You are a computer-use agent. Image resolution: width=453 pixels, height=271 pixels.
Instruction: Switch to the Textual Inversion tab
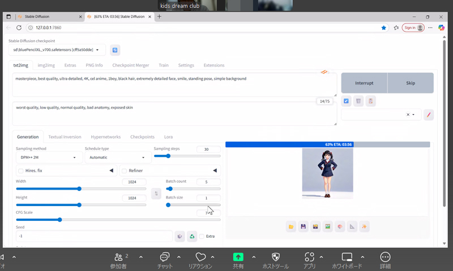pyautogui.click(x=65, y=137)
